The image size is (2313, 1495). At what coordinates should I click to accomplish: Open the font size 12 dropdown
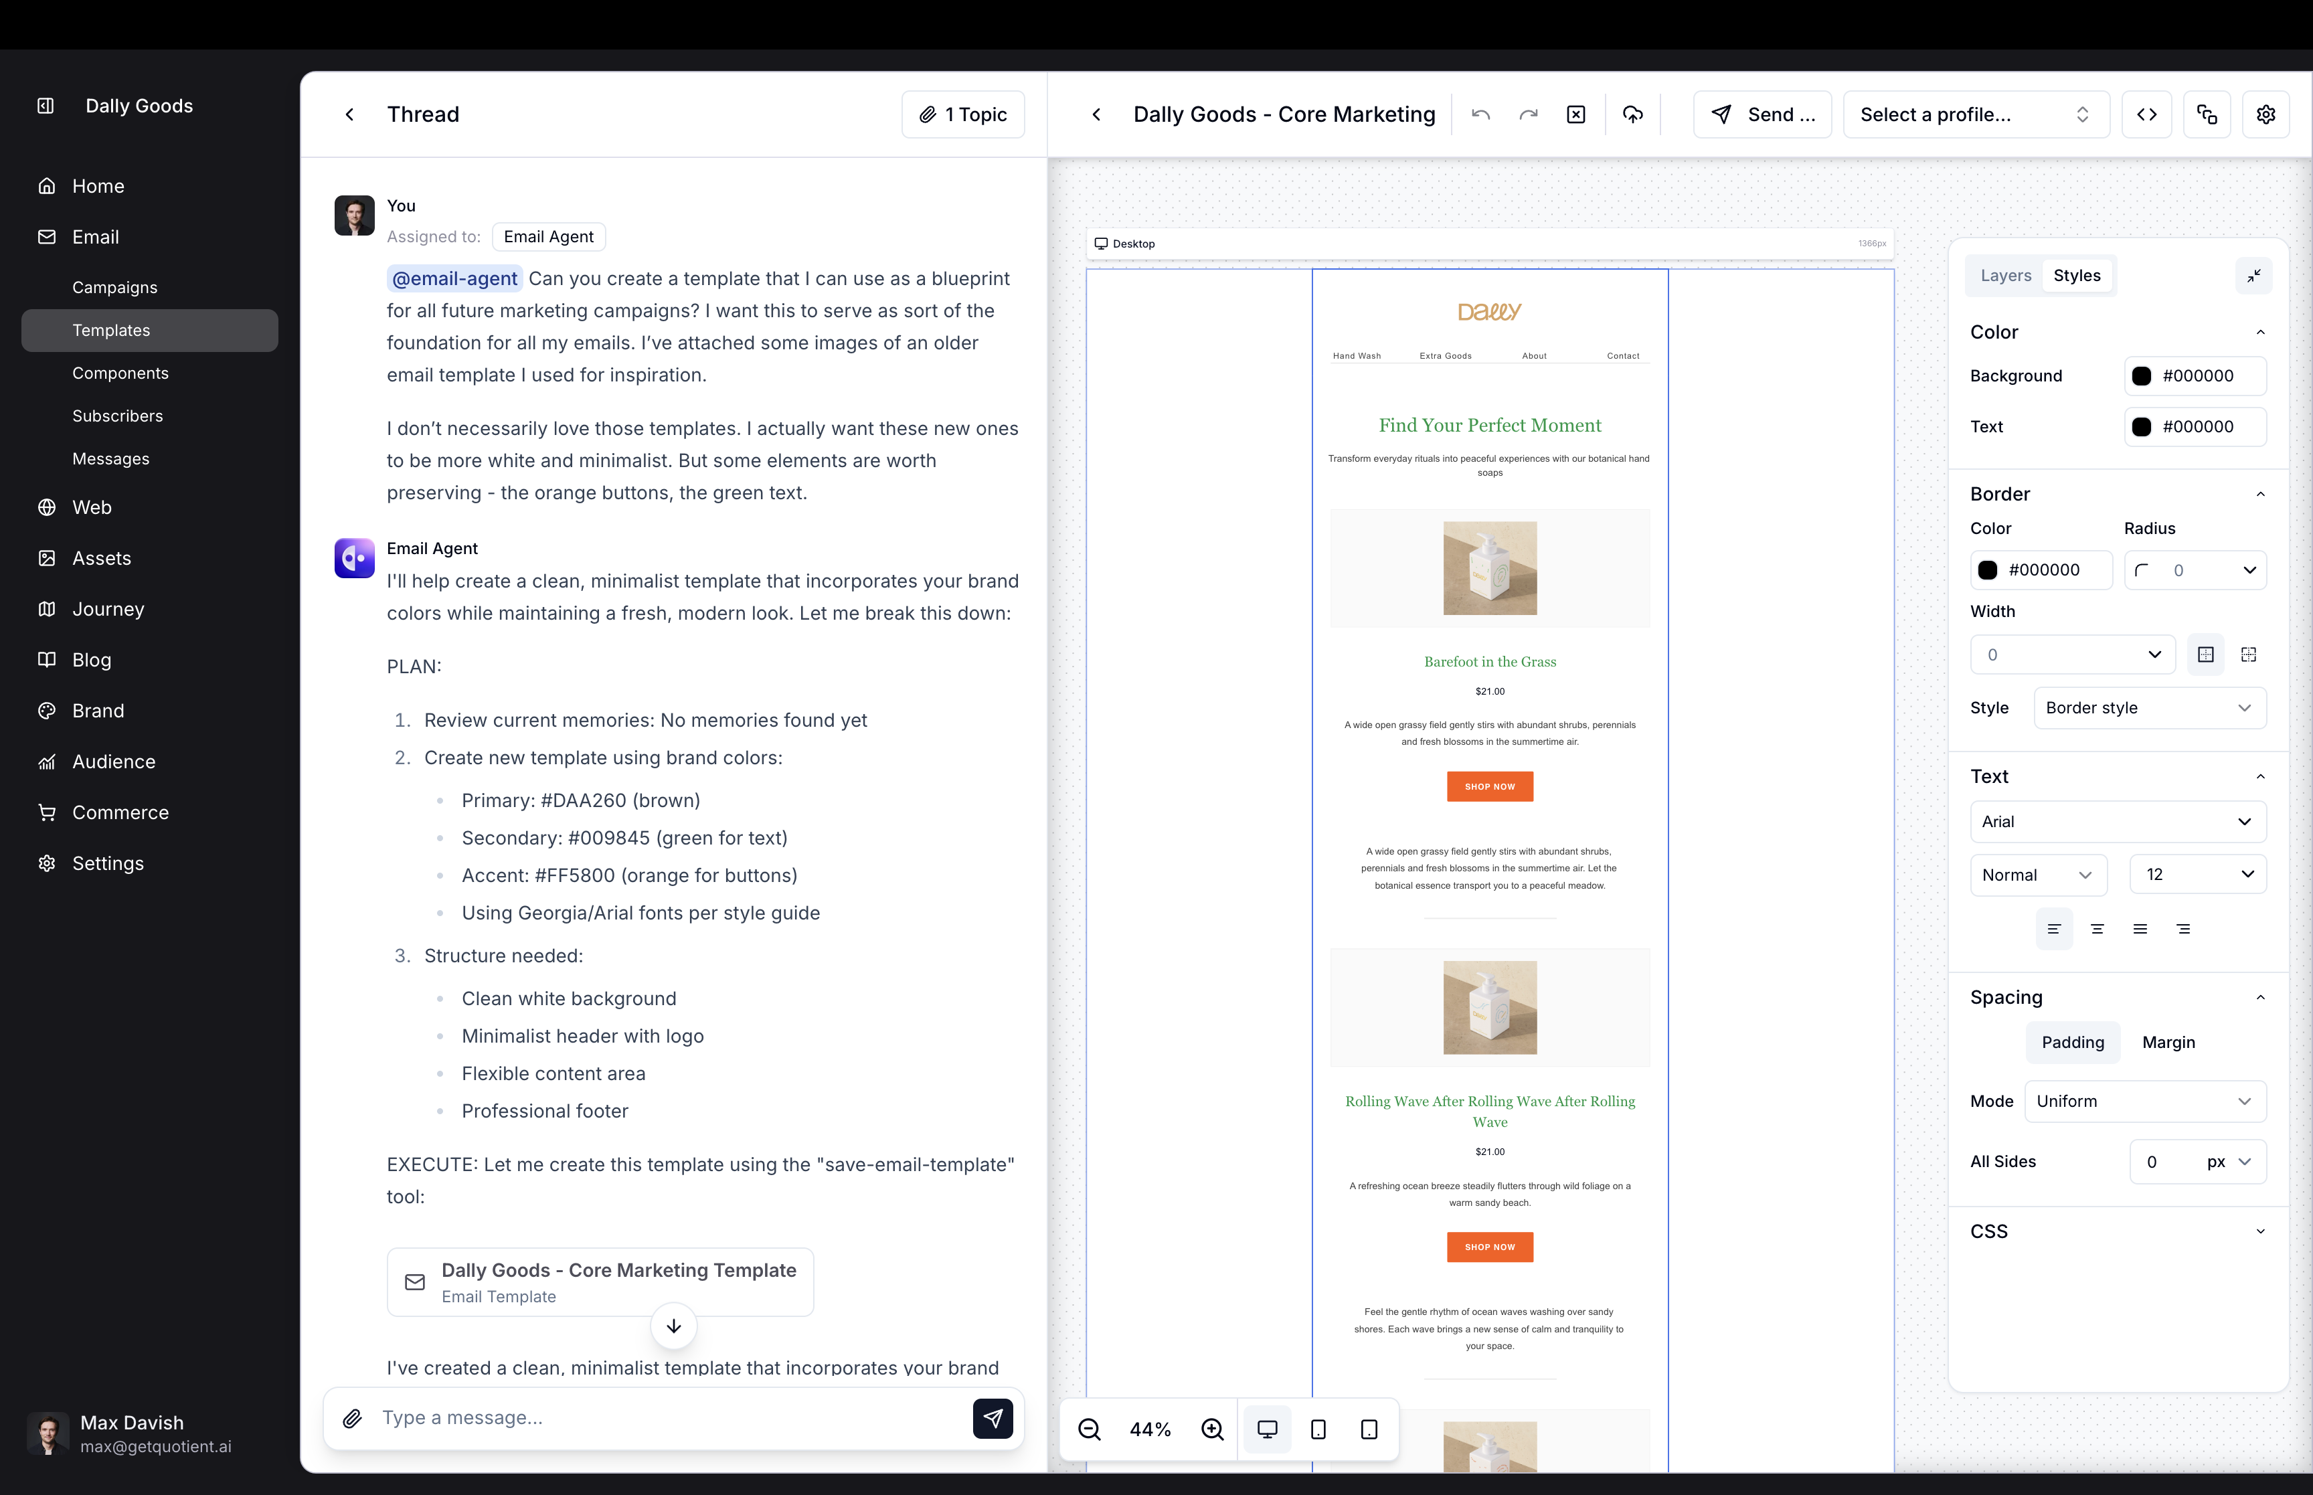tap(2199, 875)
